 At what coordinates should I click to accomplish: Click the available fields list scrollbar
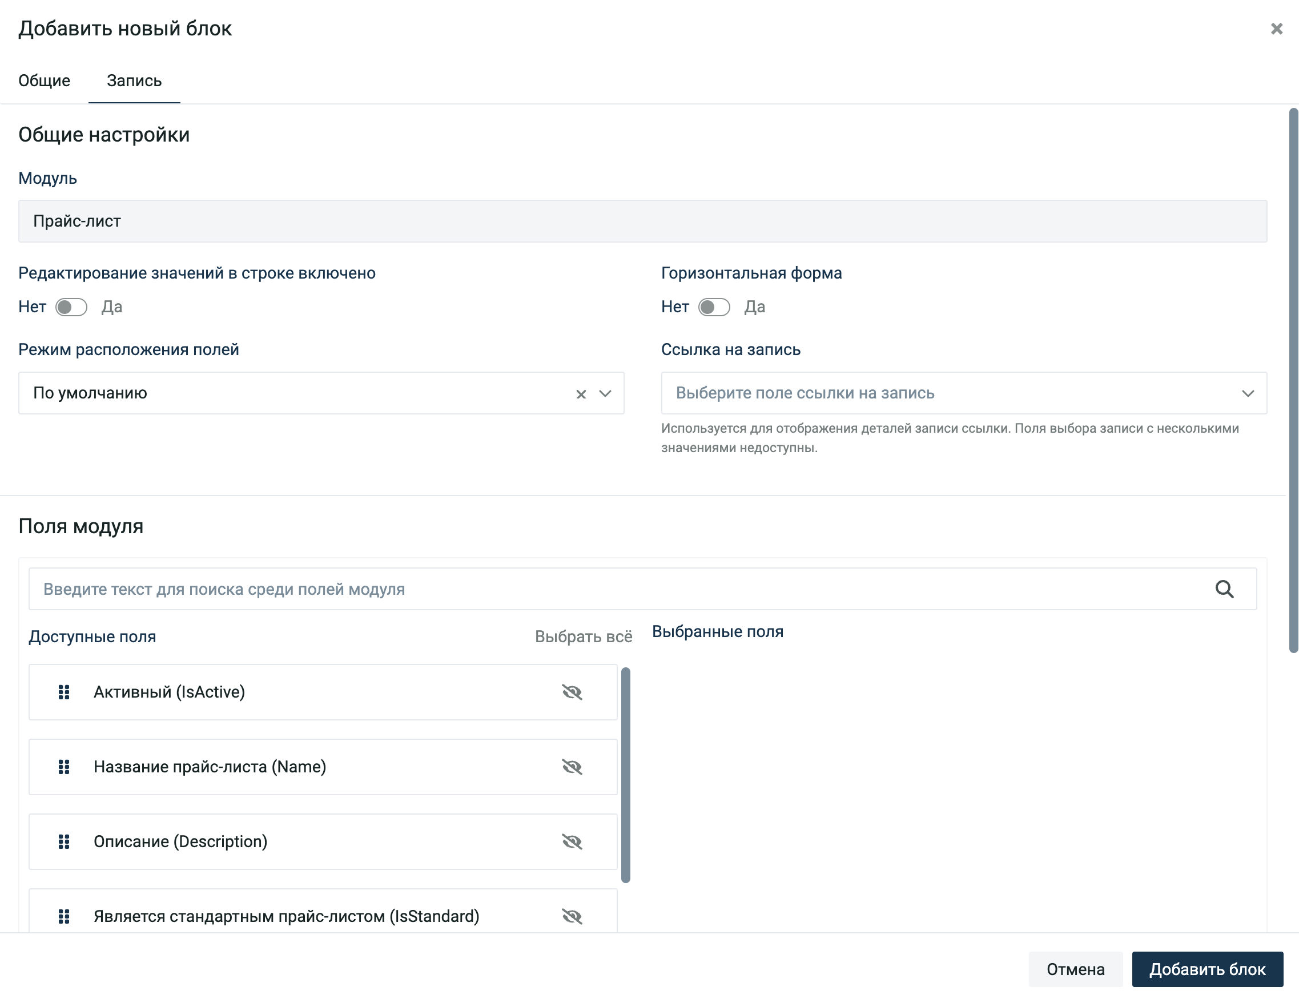(625, 775)
